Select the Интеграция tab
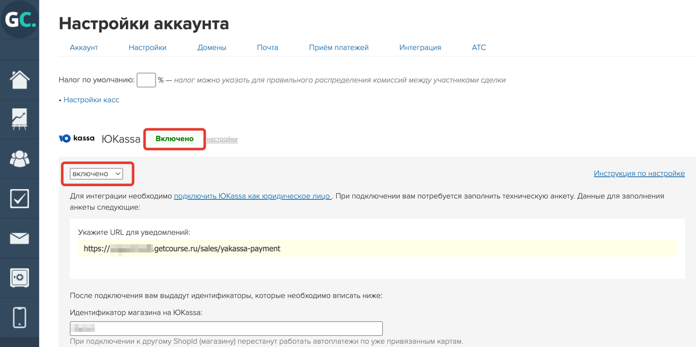699x347 pixels. 420,47
